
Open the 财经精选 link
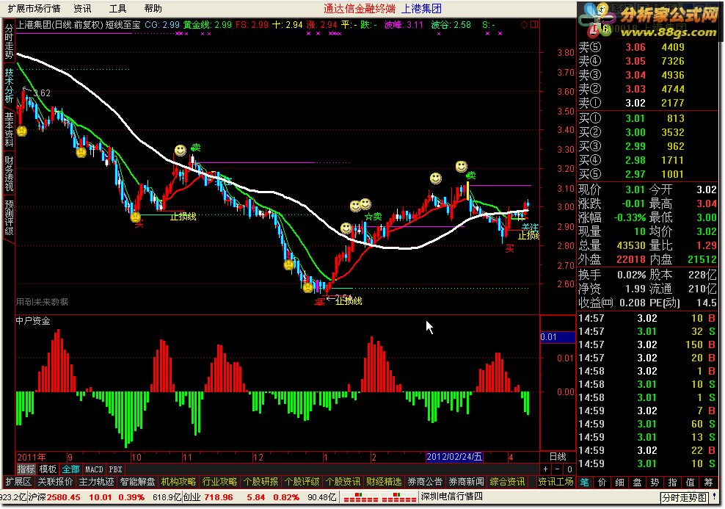click(x=384, y=482)
